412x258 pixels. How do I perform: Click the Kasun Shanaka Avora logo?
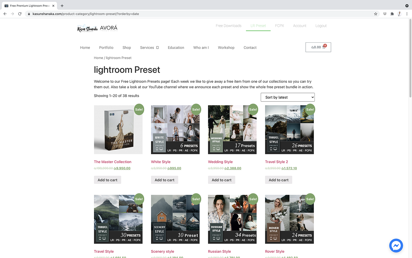(x=98, y=28)
